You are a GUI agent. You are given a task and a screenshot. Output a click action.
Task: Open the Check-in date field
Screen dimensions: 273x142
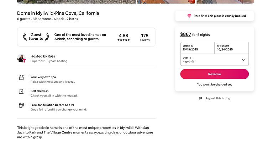click(197, 48)
